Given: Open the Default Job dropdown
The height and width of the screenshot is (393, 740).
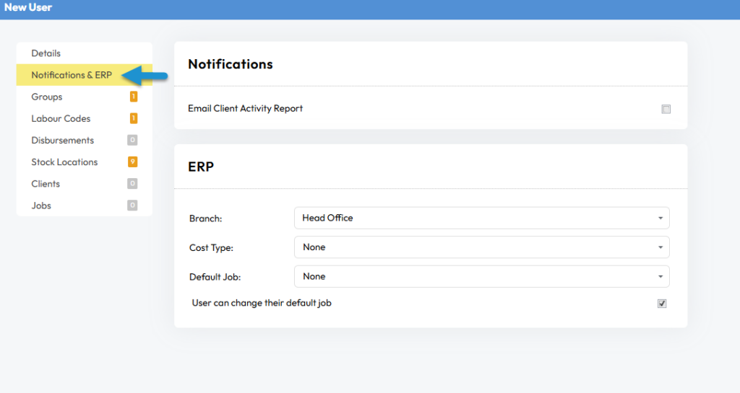Looking at the screenshot, I should pyautogui.click(x=482, y=276).
